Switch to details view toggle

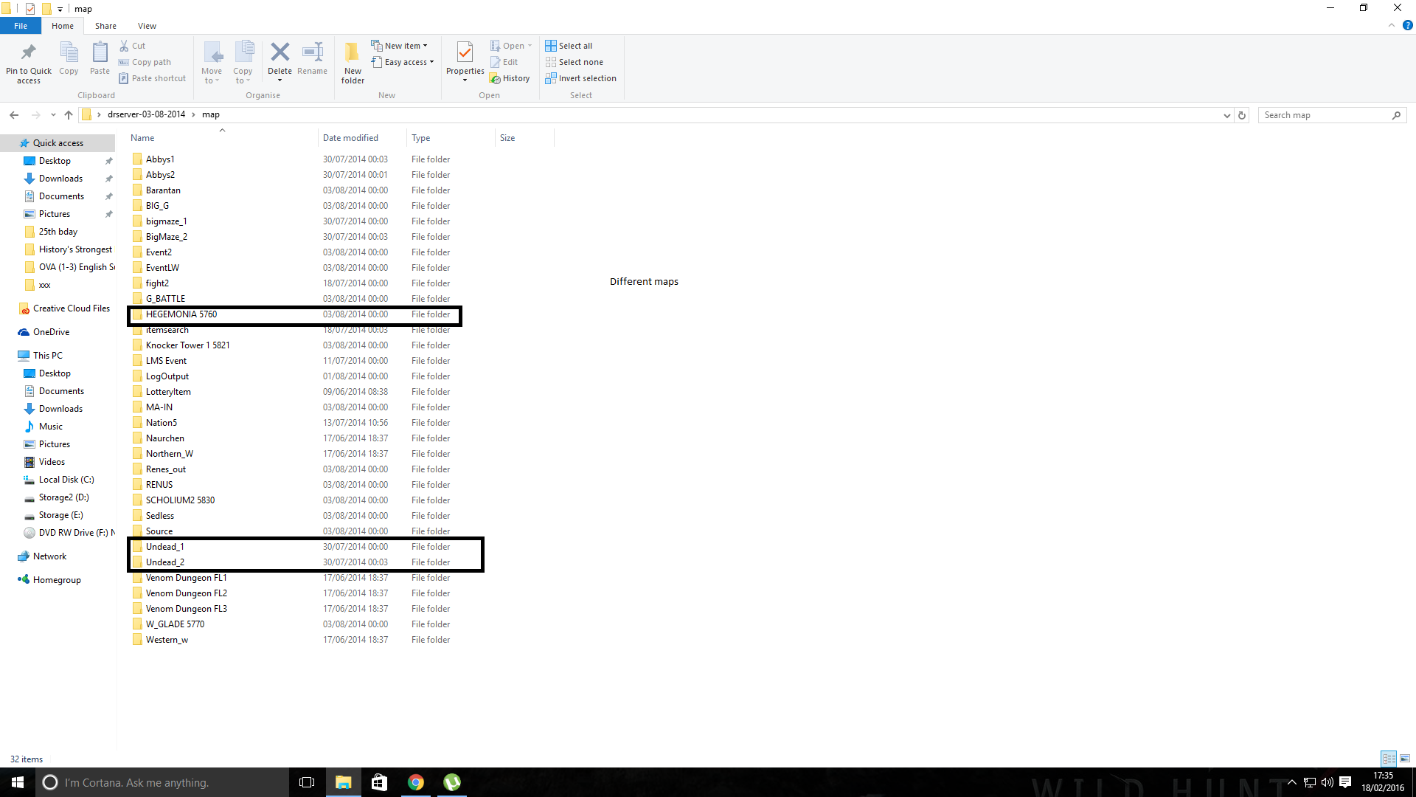coord(1389,759)
